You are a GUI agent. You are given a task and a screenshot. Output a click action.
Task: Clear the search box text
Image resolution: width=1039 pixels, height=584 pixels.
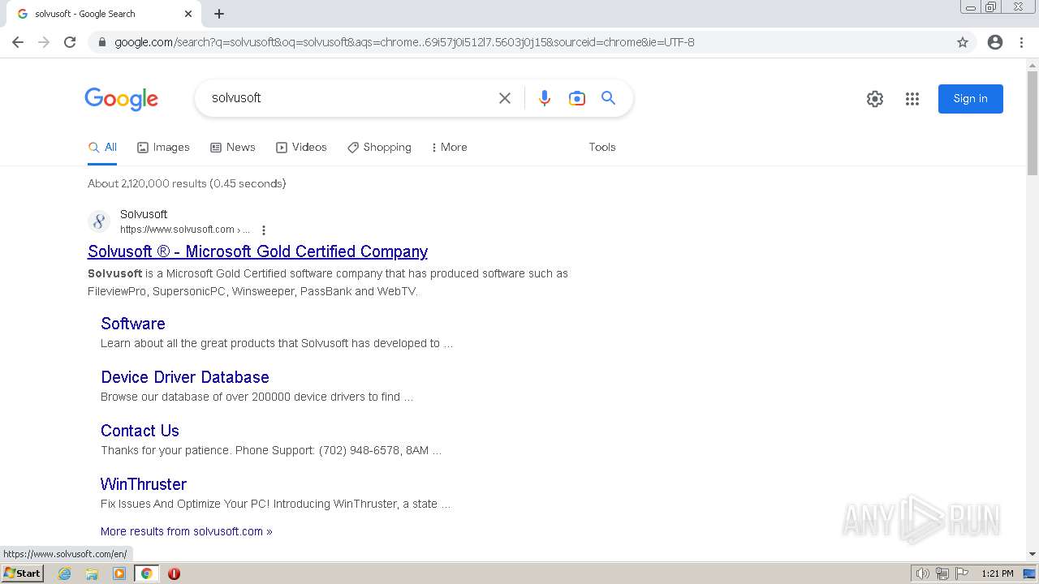point(505,98)
